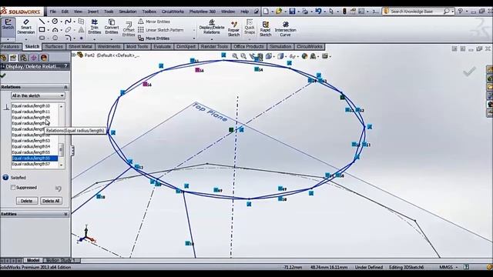Image resolution: width=493 pixels, height=277 pixels.
Task: Switch to the Surfaces tab
Action: 54,46
